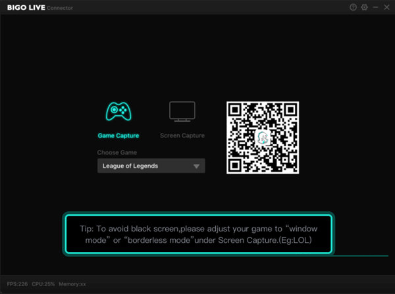Select the League of Legends text field
This screenshot has width=395, height=294.
coord(142,166)
